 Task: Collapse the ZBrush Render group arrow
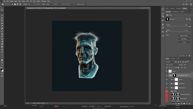tap(169, 75)
